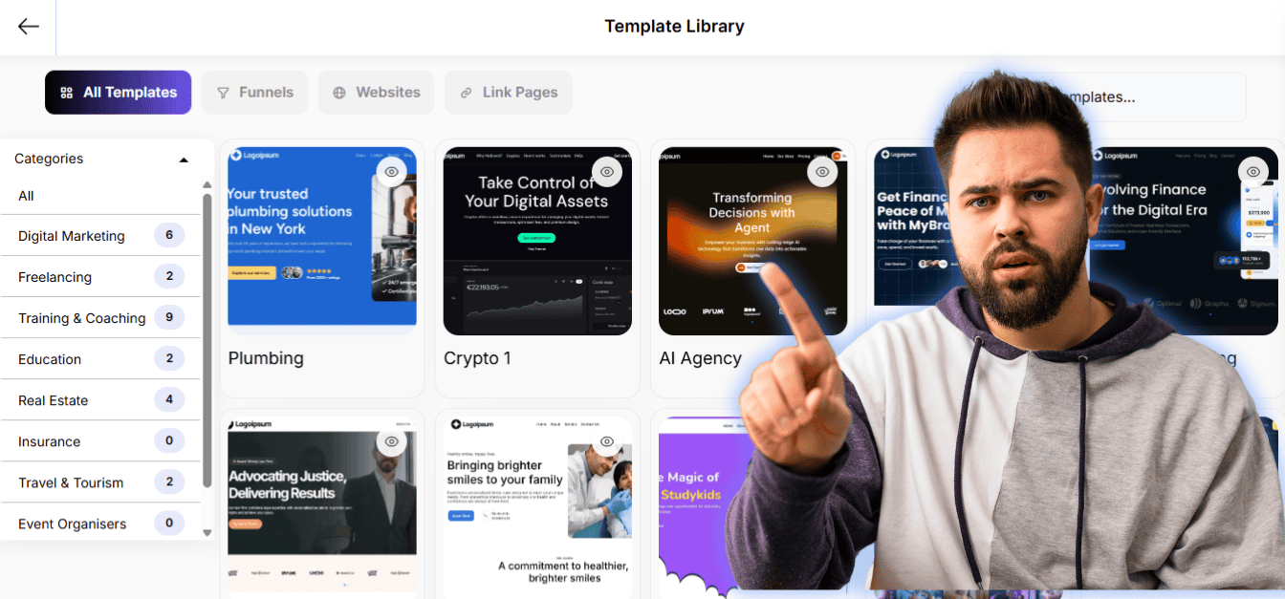The width and height of the screenshot is (1285, 599).
Task: Open the Link Pages tab
Action: [x=509, y=93]
